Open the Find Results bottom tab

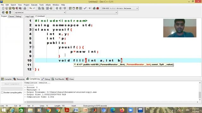pos(58,79)
